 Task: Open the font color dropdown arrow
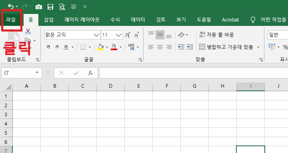pos(121,47)
